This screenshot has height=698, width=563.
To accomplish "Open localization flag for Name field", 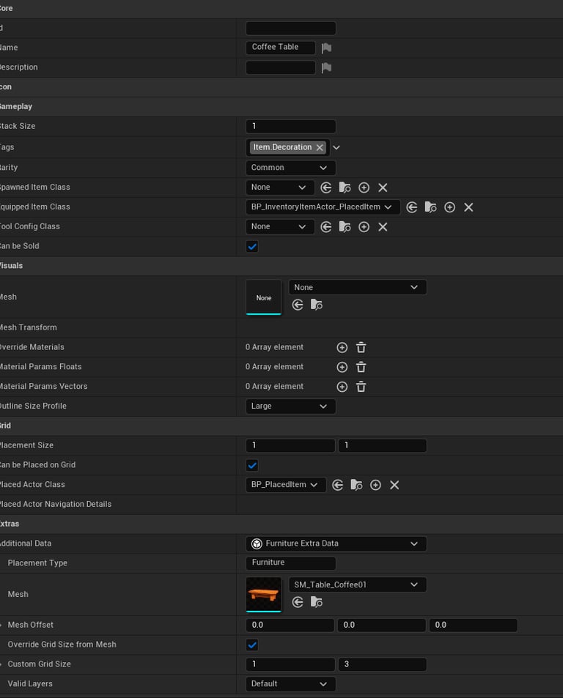I will coord(326,48).
